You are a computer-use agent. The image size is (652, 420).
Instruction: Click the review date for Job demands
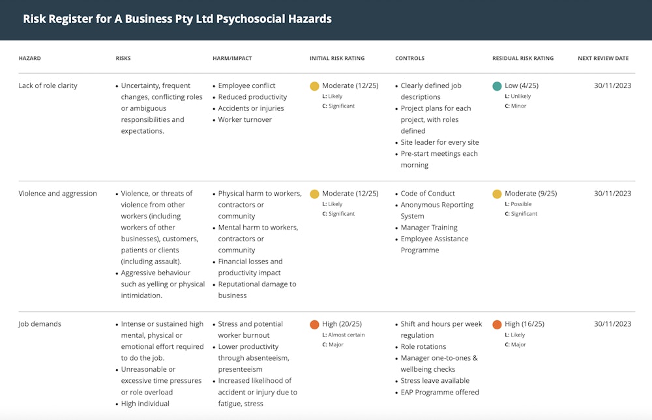click(x=612, y=323)
